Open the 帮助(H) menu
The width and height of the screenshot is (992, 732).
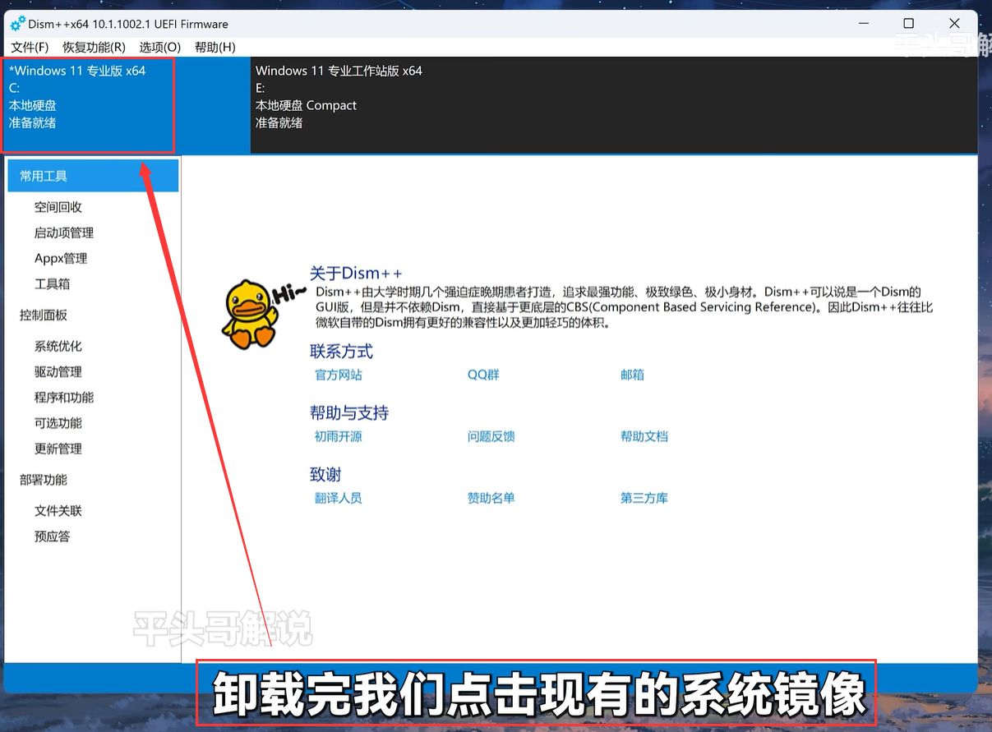(x=215, y=47)
